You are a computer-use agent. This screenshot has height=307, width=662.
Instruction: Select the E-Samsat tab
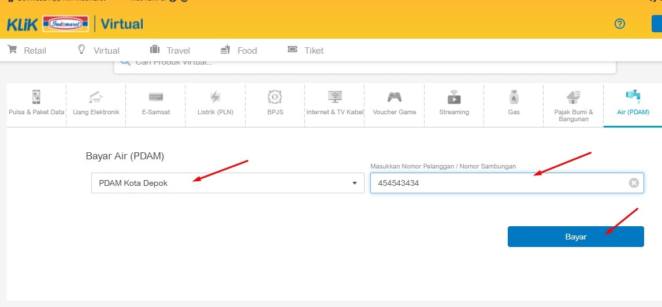pos(156,106)
